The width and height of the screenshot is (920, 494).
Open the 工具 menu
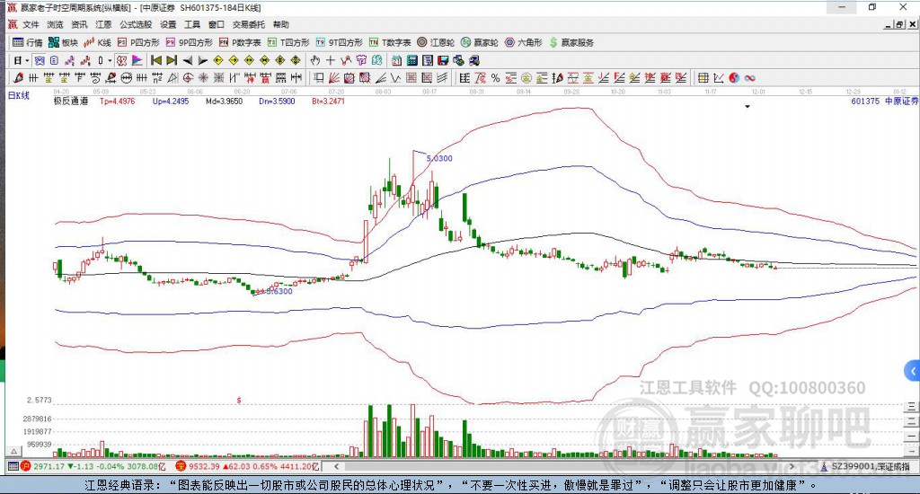[192, 24]
